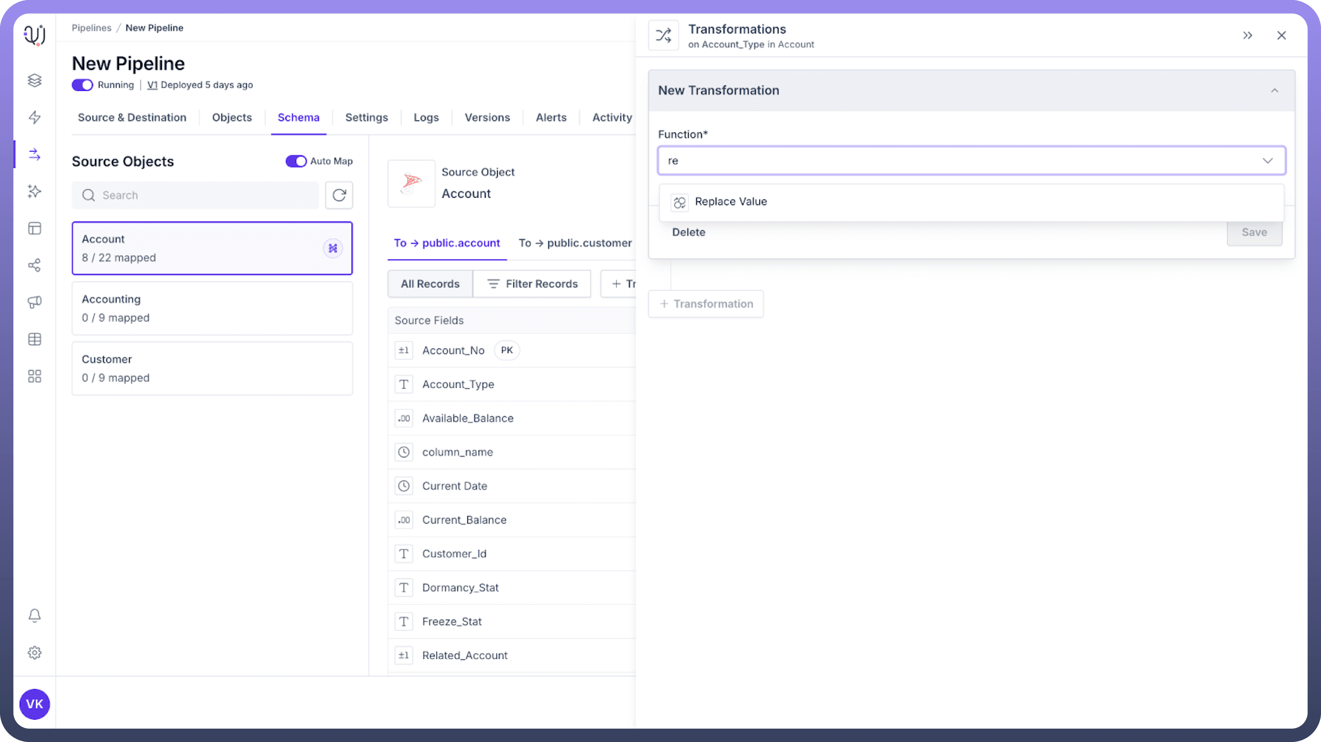Open the VK user avatar

click(34, 704)
